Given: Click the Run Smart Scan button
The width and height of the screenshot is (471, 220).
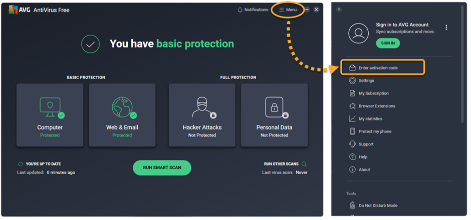Looking at the screenshot, I should point(162,167).
